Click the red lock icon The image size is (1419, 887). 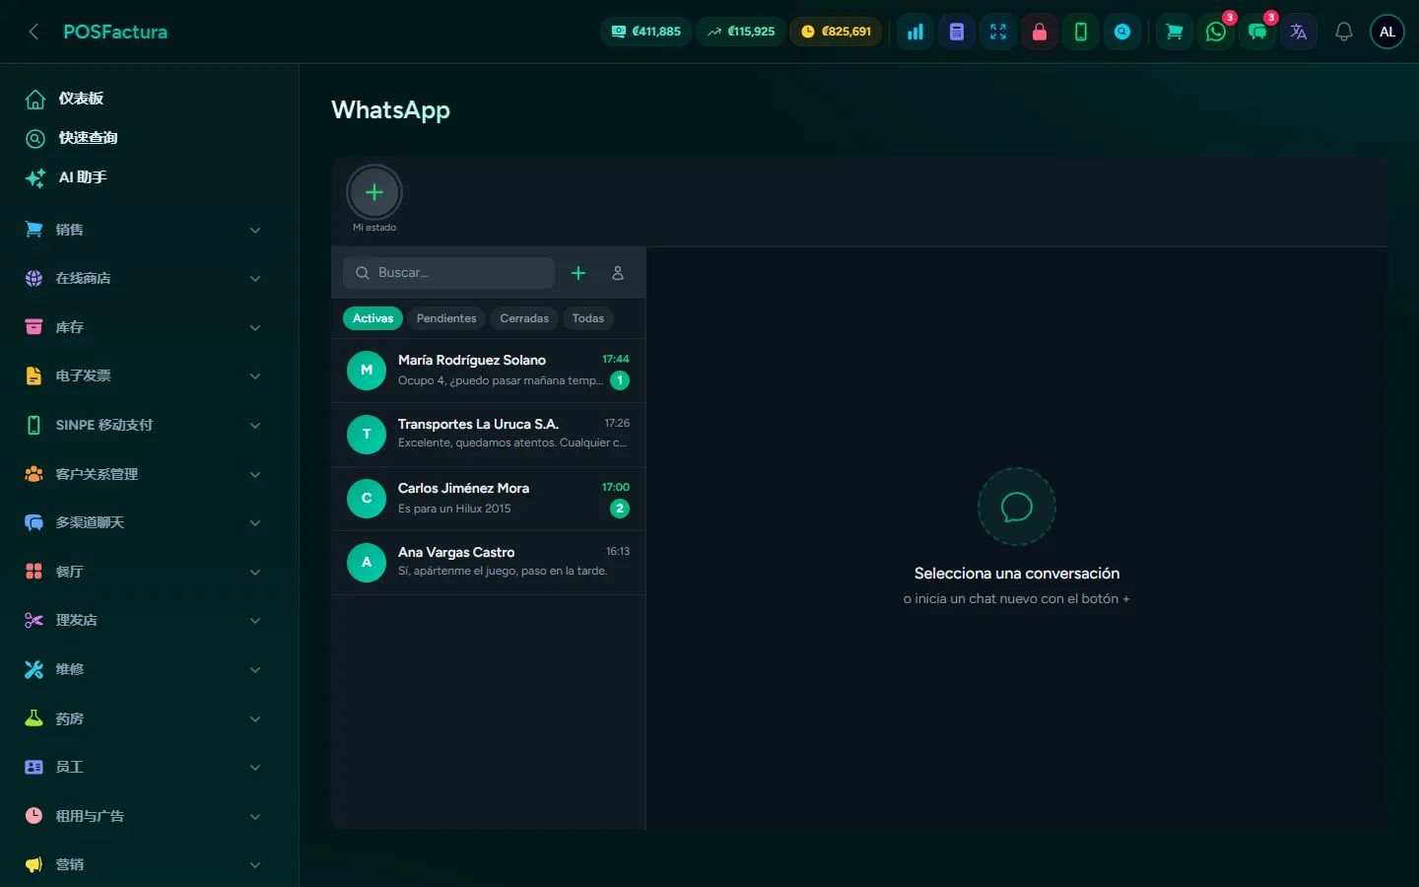click(1040, 32)
